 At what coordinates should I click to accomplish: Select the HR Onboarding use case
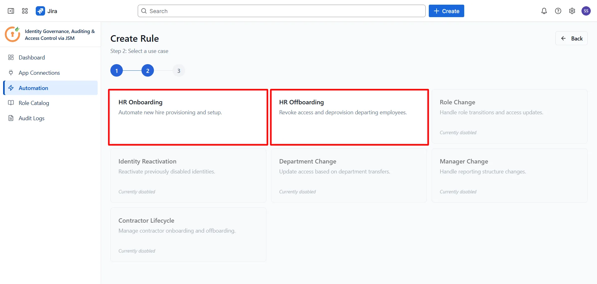pyautogui.click(x=188, y=117)
